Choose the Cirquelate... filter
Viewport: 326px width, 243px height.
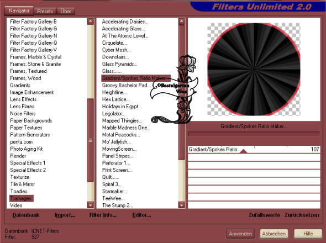[114, 43]
